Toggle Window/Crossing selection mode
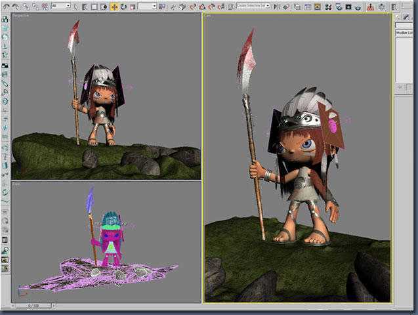Image resolution: width=418 pixels, height=315 pixels. coord(104,7)
